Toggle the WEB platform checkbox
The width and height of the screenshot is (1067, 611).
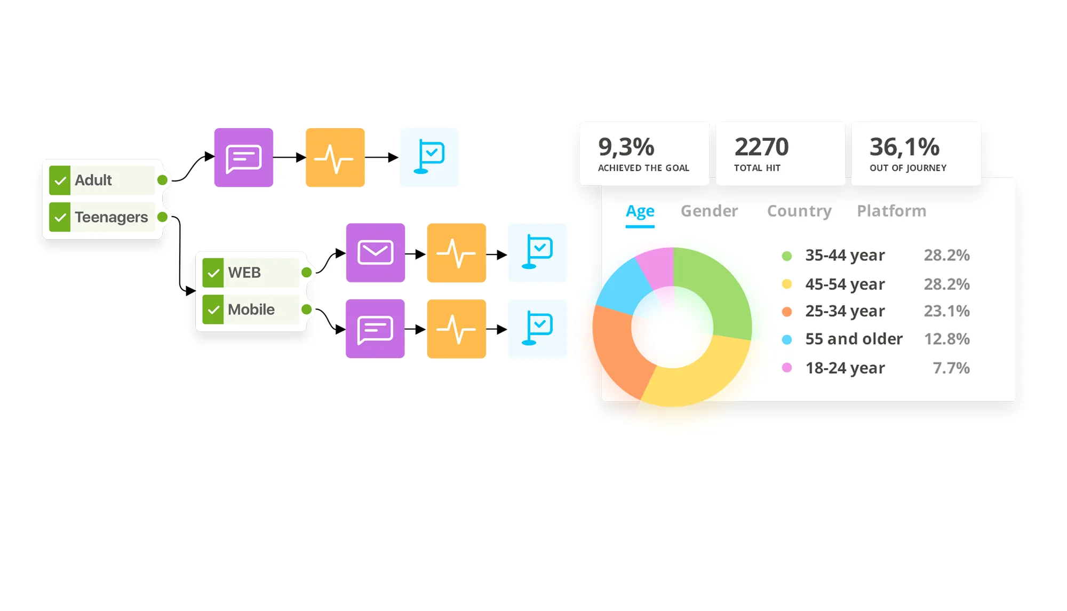pyautogui.click(x=213, y=273)
